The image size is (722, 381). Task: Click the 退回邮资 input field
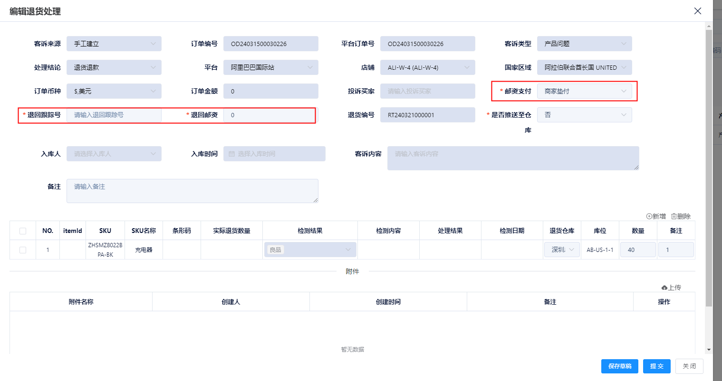[x=269, y=115]
